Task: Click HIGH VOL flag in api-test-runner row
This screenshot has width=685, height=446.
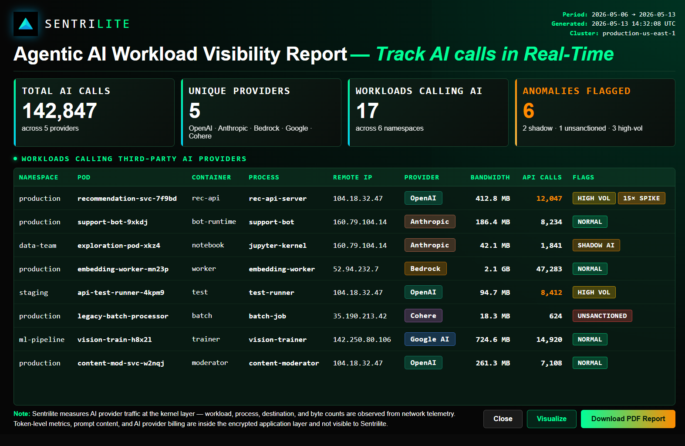Action: 594,292
